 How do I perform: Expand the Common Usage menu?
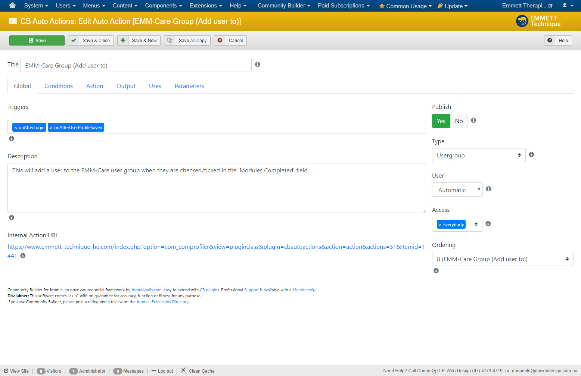[x=405, y=6]
